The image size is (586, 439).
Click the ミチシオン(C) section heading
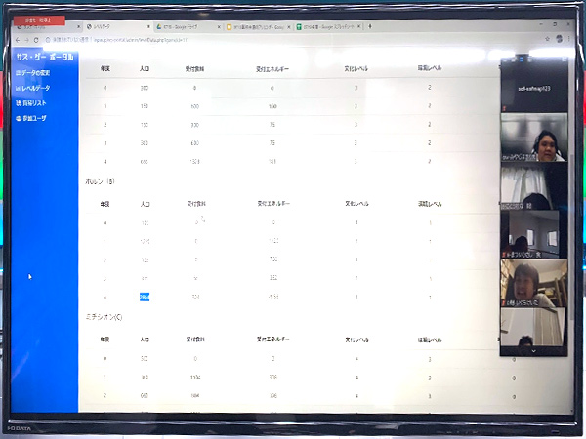pos(104,317)
